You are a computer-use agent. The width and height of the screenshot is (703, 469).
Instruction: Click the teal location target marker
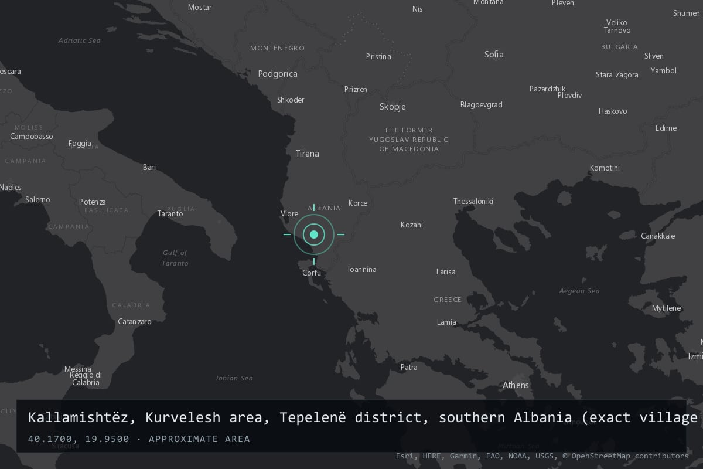(x=313, y=235)
